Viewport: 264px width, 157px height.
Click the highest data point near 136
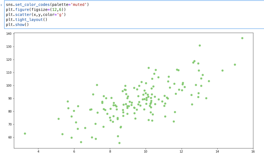click(242, 38)
